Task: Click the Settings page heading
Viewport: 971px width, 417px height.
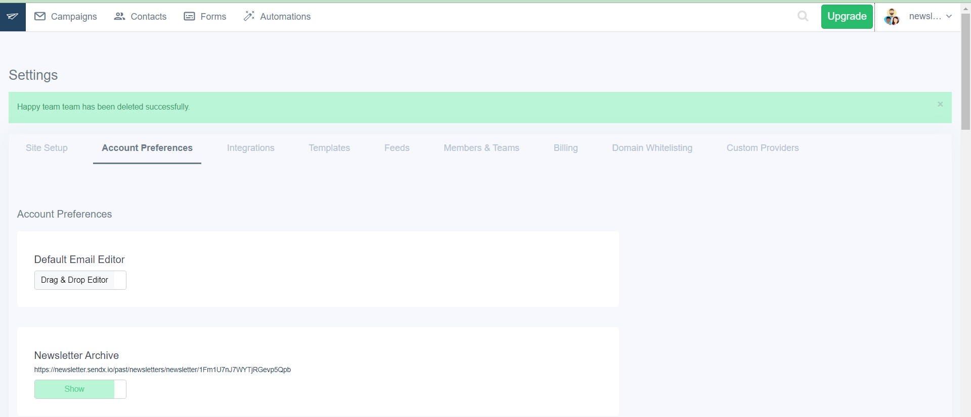Action: point(33,75)
